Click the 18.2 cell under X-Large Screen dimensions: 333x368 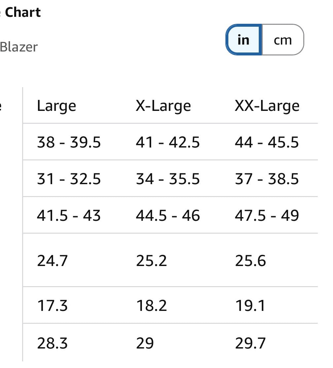pyautogui.click(x=151, y=306)
